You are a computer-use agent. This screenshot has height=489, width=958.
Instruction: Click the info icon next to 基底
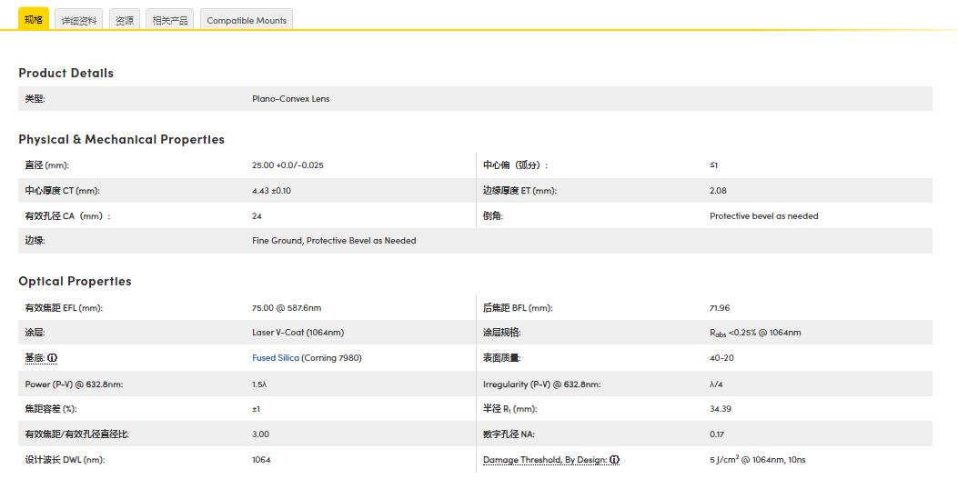pos(52,358)
